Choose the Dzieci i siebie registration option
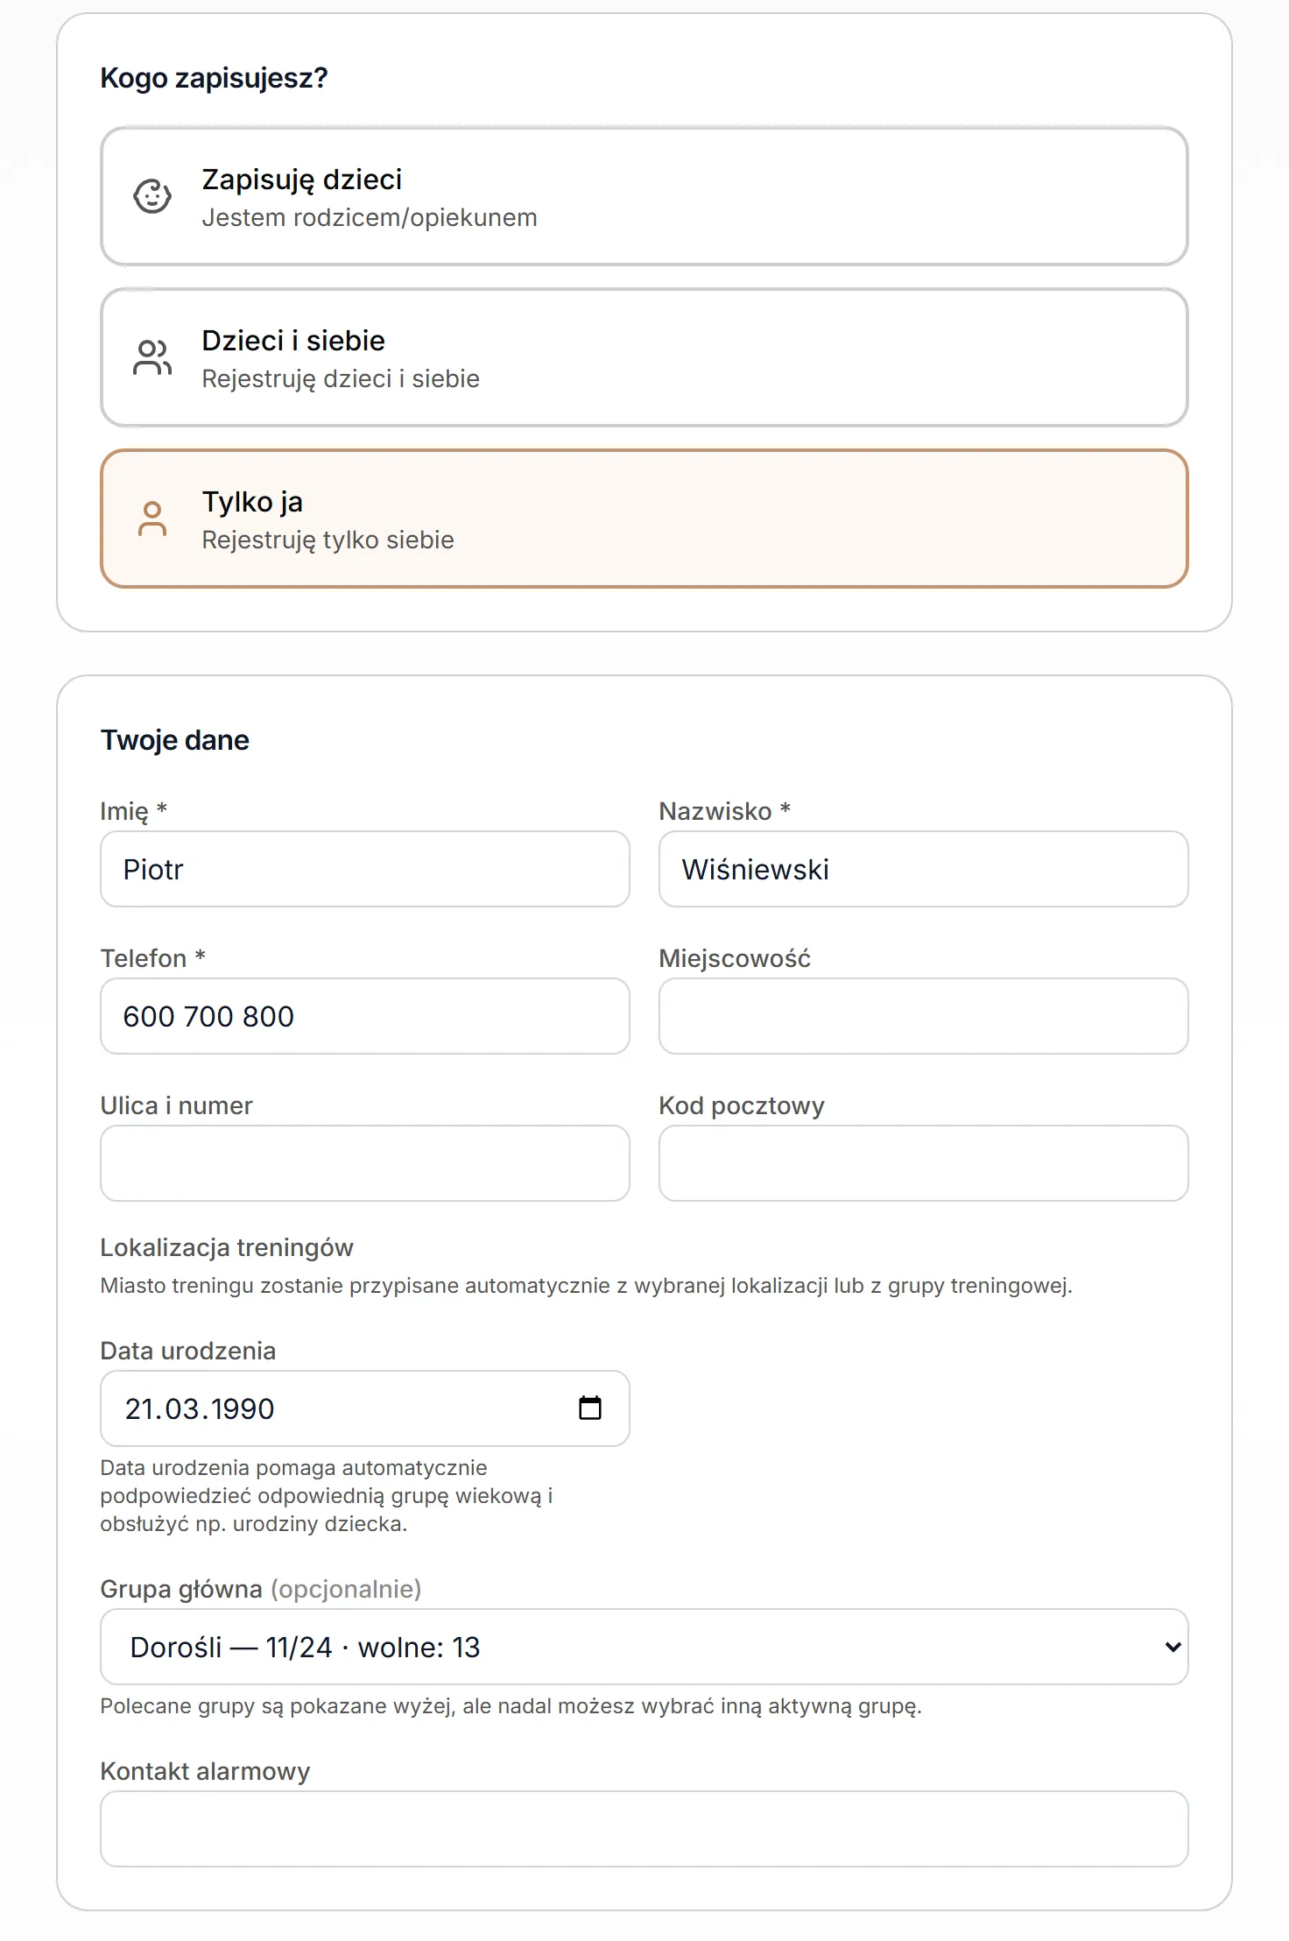This screenshot has width=1289, height=1941. click(644, 357)
